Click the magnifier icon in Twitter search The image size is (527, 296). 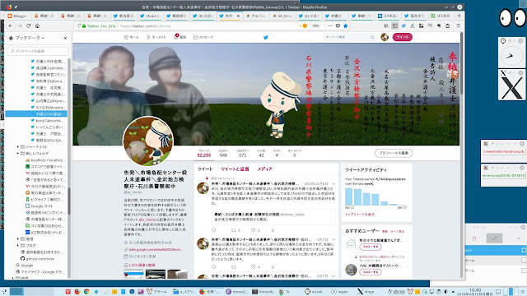pyautogui.click(x=372, y=37)
